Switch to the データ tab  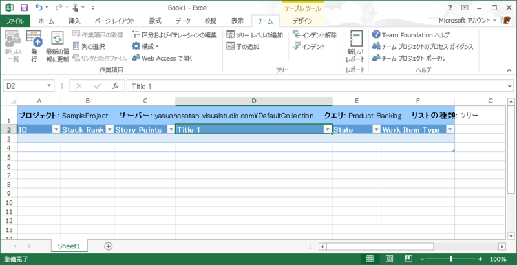point(183,21)
